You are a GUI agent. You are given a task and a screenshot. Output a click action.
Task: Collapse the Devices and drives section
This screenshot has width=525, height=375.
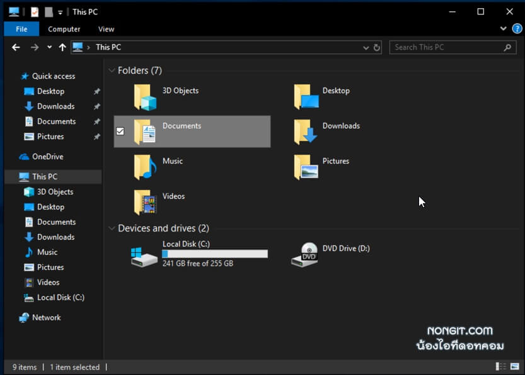112,228
